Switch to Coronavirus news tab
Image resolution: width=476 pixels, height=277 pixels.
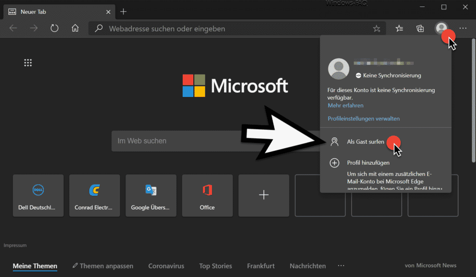point(166,266)
